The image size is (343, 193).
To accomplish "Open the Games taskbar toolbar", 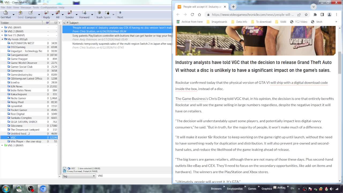I will pos(252,189).
